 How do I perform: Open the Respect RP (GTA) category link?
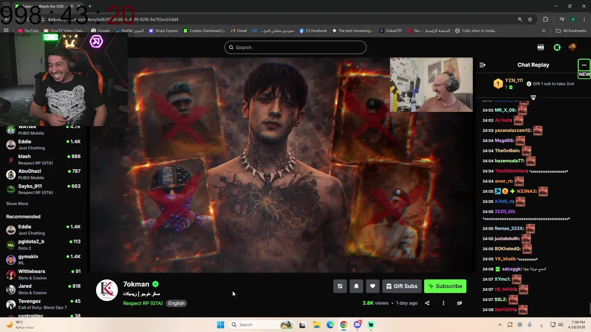(x=143, y=303)
